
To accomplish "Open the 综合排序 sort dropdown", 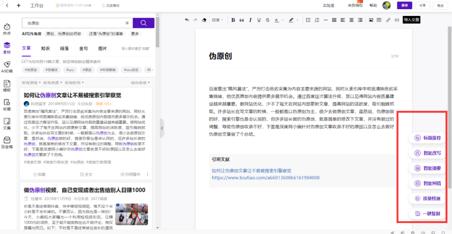I will click(x=141, y=83).
